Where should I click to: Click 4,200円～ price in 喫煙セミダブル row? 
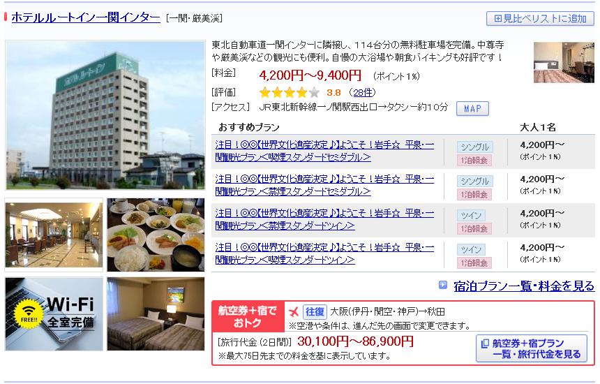(542, 145)
